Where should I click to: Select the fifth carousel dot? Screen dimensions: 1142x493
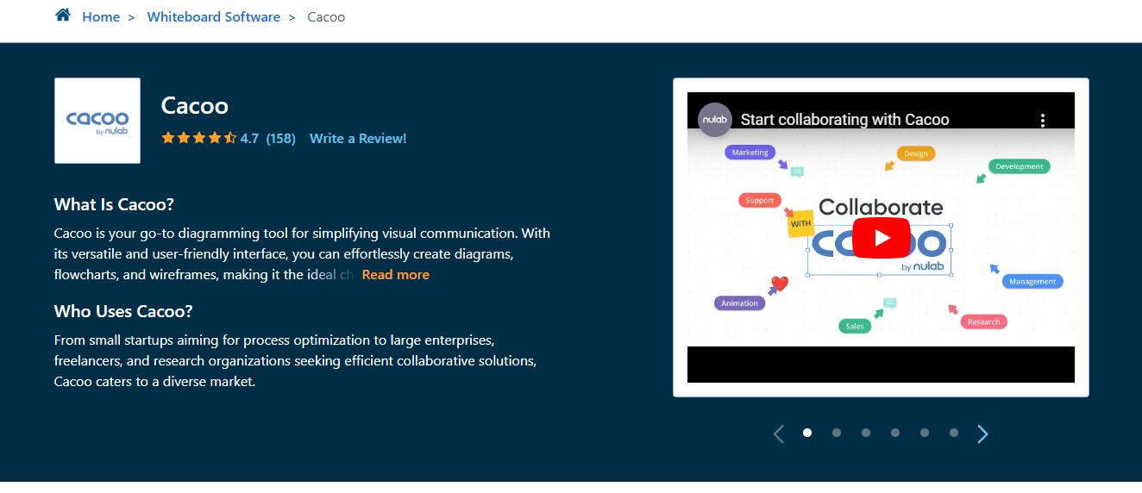(925, 433)
